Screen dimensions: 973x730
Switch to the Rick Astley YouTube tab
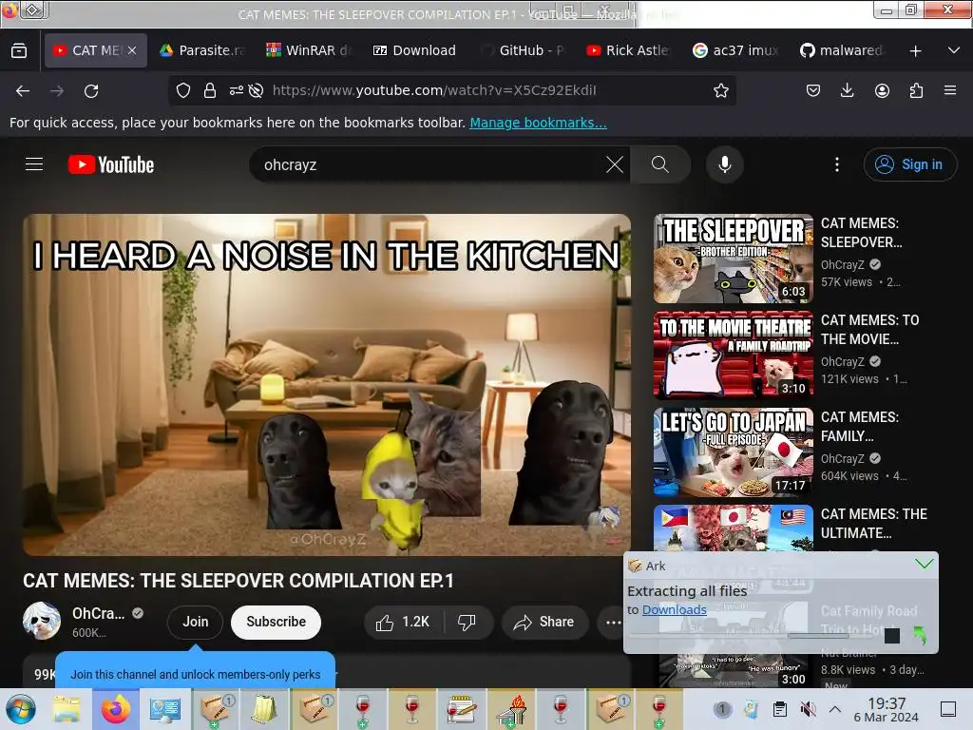tap(629, 50)
